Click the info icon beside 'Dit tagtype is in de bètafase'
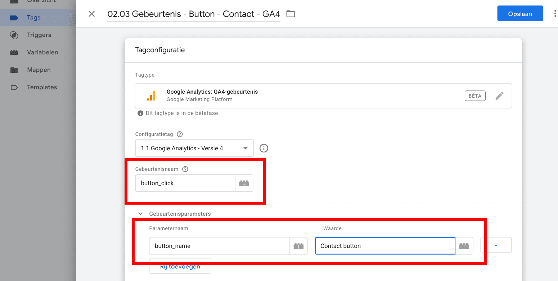This screenshot has width=558, height=281. (x=140, y=113)
